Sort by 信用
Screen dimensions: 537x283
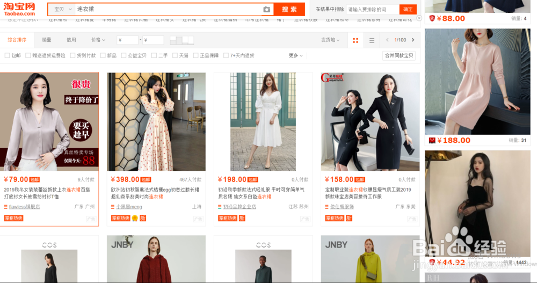point(71,40)
